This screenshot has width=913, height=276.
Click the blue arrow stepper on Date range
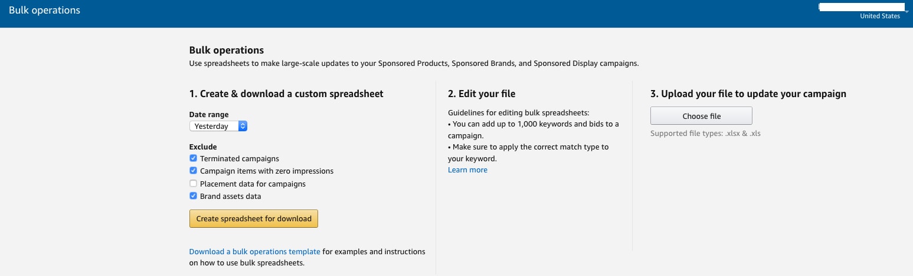243,126
